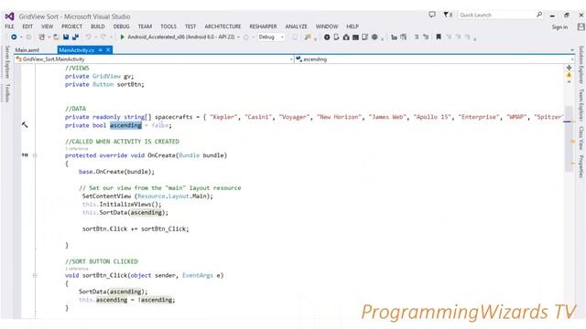Collapse the sortBtn_Click method outline

[x=35, y=275]
